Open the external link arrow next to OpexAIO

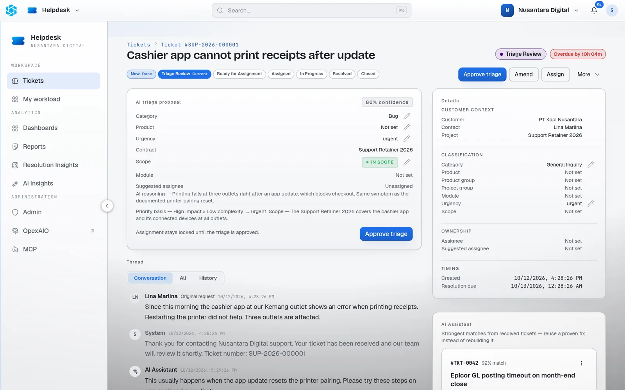pos(93,231)
